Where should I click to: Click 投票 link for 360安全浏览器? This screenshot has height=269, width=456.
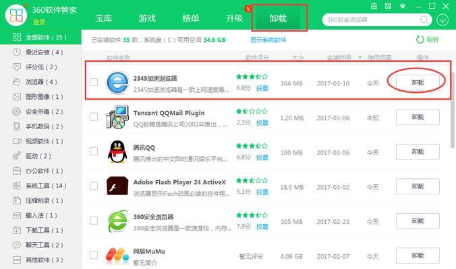262,227
